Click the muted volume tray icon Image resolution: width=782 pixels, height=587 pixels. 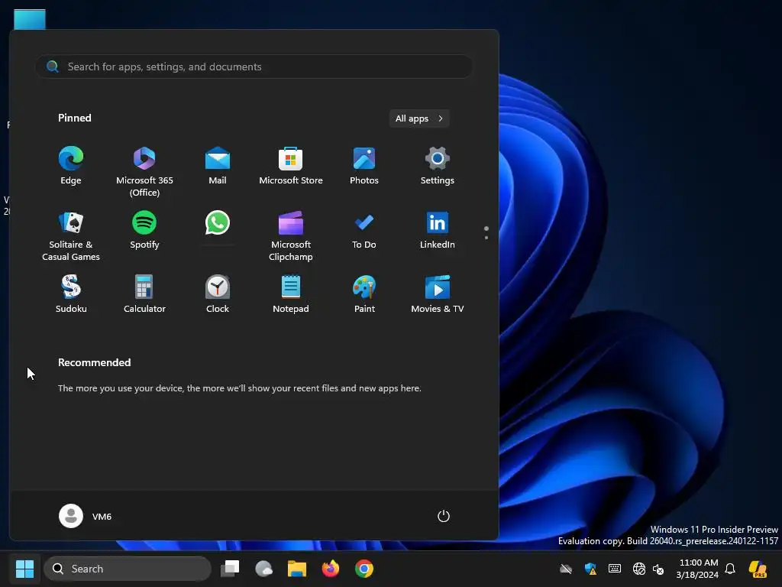click(658, 569)
